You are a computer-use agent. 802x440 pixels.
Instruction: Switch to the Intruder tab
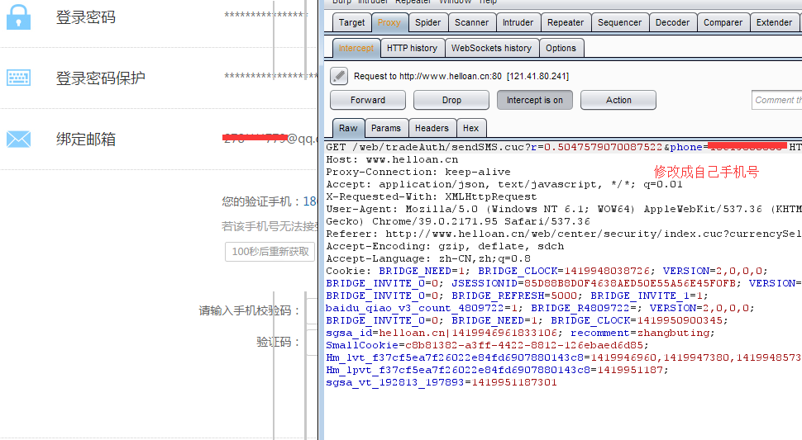pyautogui.click(x=518, y=22)
